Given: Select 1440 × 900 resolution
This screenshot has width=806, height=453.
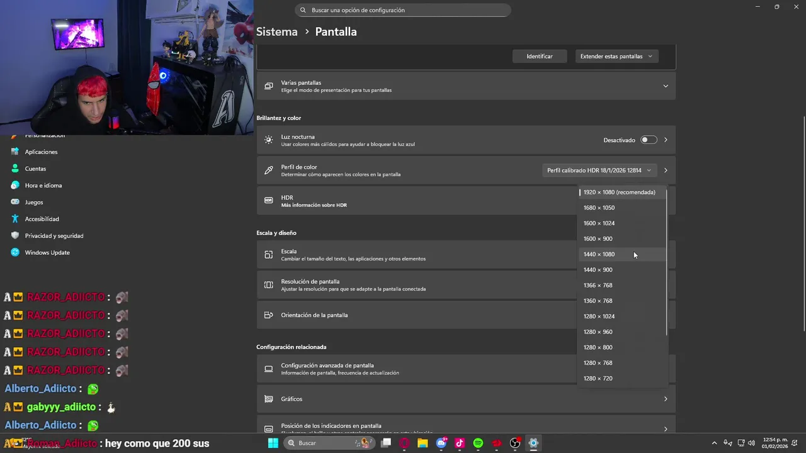Looking at the screenshot, I should pyautogui.click(x=622, y=270).
